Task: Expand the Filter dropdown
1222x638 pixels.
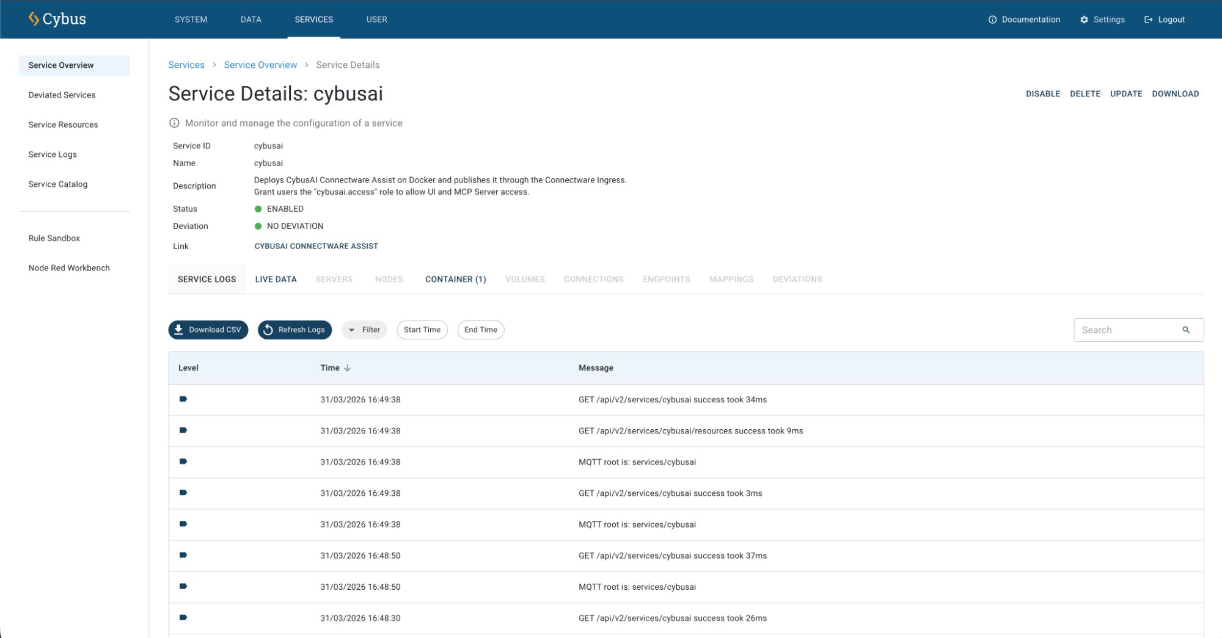Action: [364, 330]
